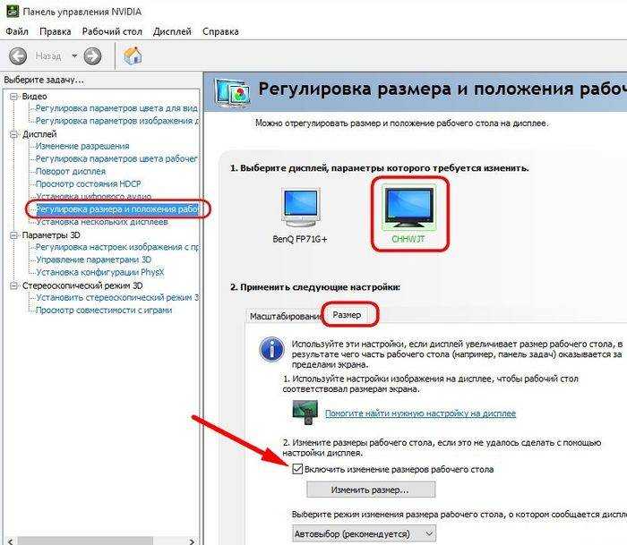Open the Home page icon in toolbar
The width and height of the screenshot is (627, 545).
133,55
